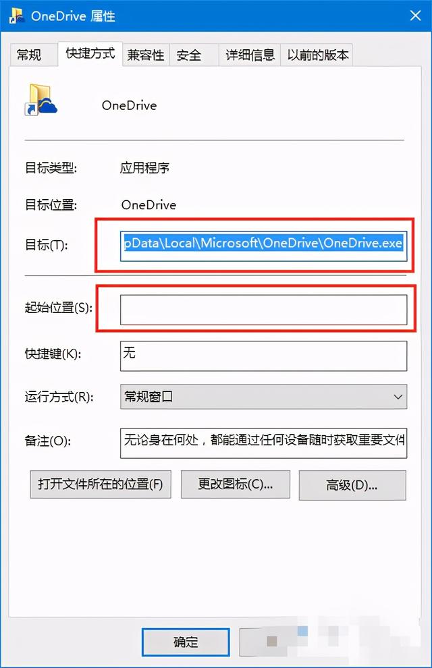
Task: Click the 目标(T) path text field
Action: tap(263, 246)
